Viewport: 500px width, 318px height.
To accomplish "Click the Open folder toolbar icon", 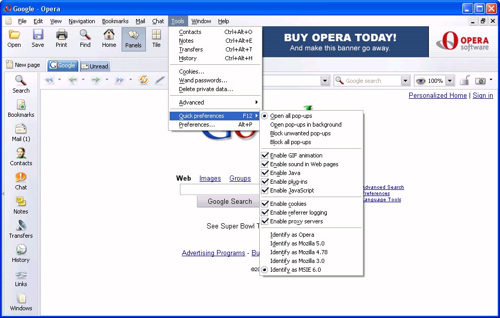I will (x=14, y=39).
